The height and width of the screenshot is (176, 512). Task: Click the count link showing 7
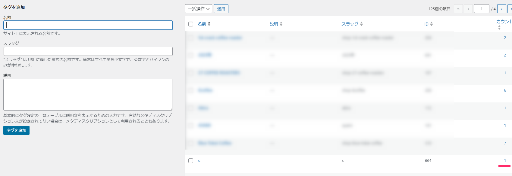point(505,143)
